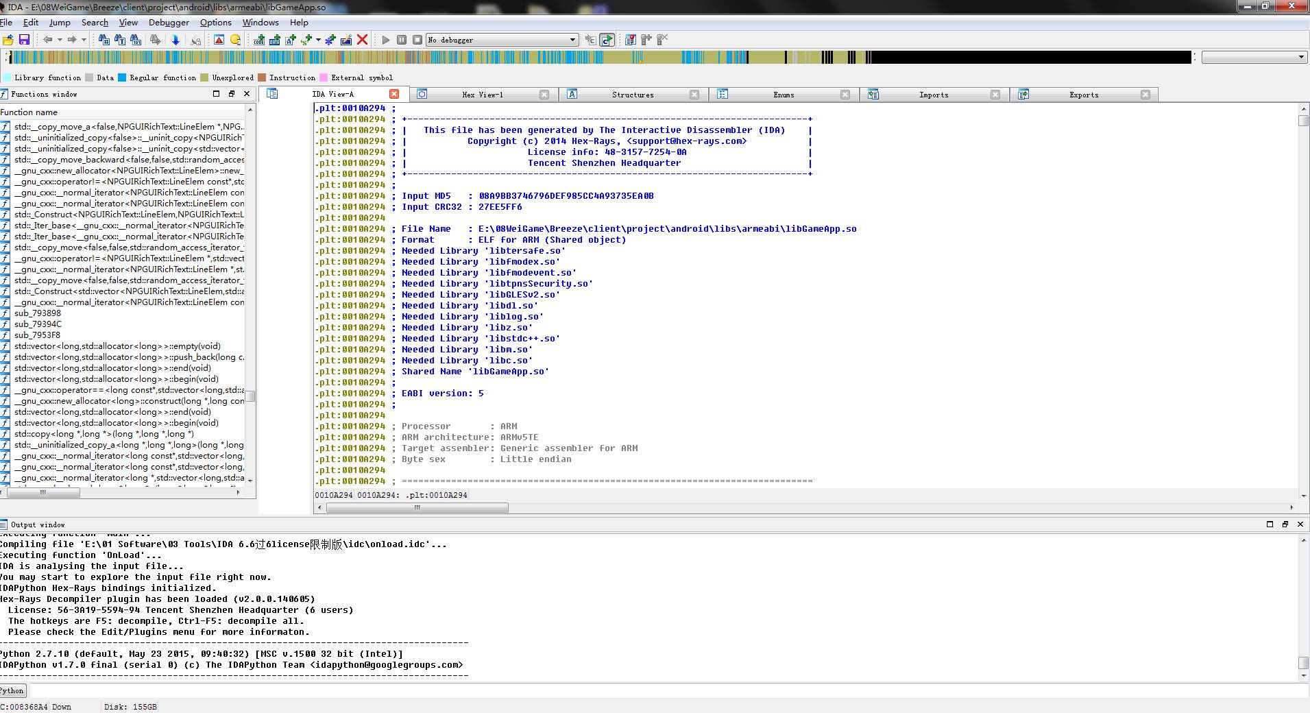Jump forward with the right arrow icon
The image size is (1310, 713).
[x=71, y=40]
